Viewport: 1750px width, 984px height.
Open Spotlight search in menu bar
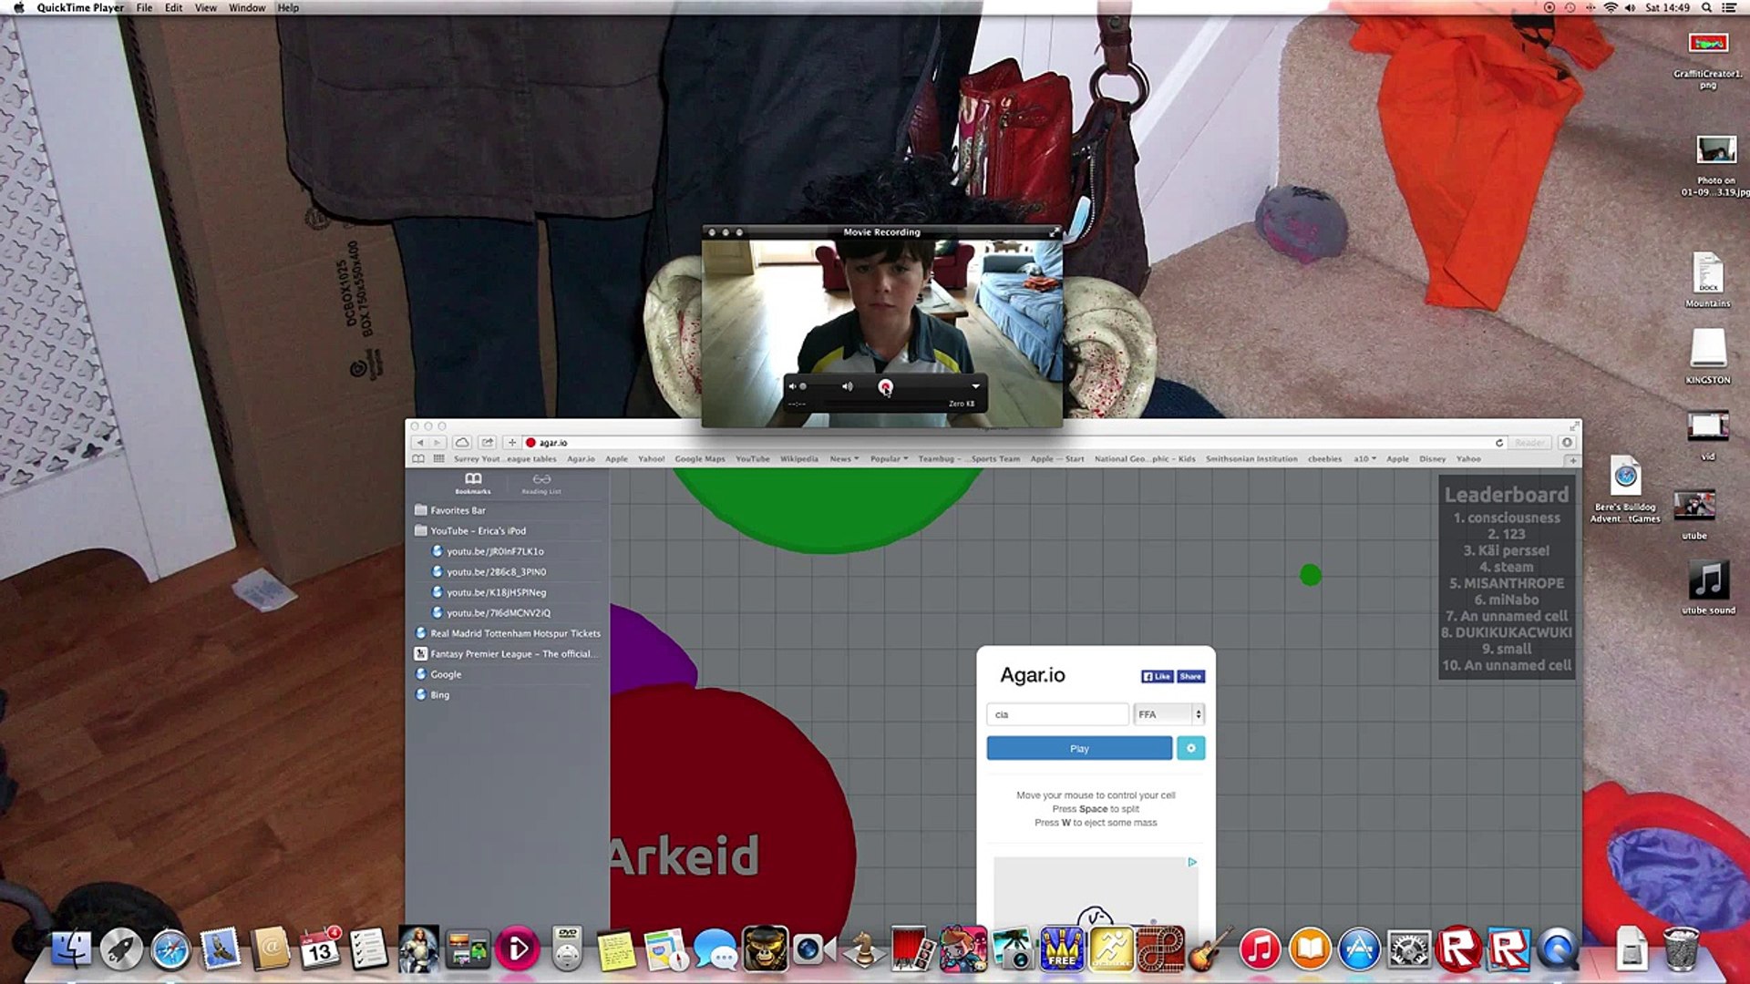[x=1706, y=7]
